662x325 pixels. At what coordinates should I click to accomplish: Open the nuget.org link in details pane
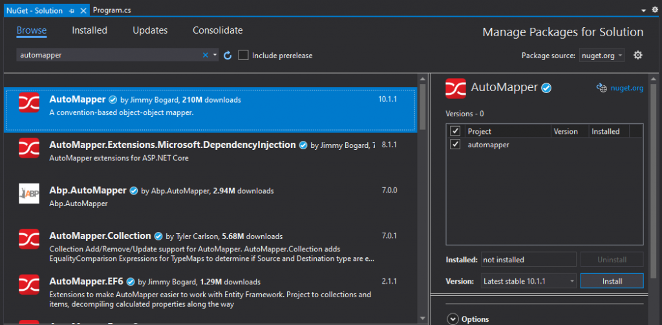(627, 89)
